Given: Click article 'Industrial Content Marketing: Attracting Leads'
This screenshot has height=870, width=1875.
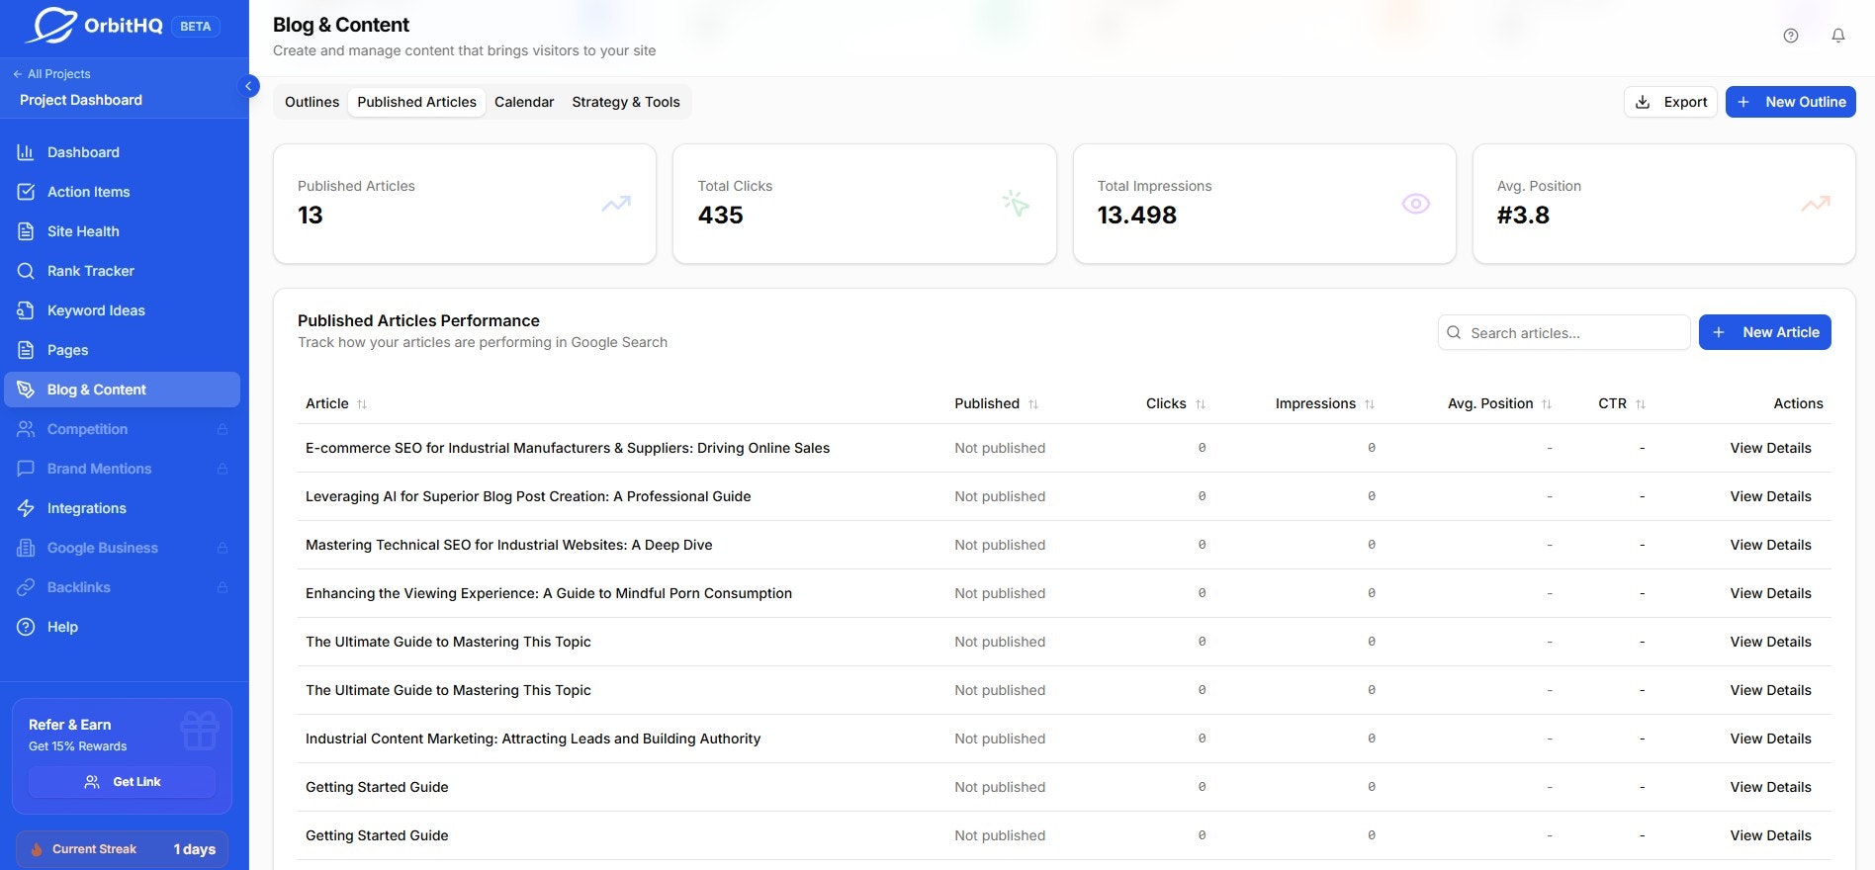Looking at the screenshot, I should click(533, 739).
